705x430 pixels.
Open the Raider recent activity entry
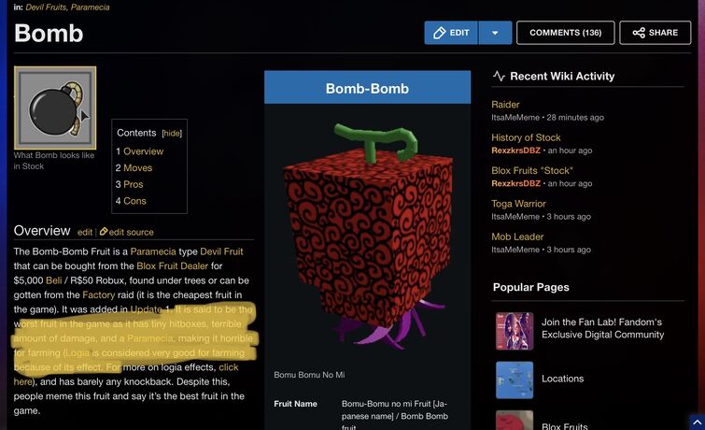(x=505, y=105)
